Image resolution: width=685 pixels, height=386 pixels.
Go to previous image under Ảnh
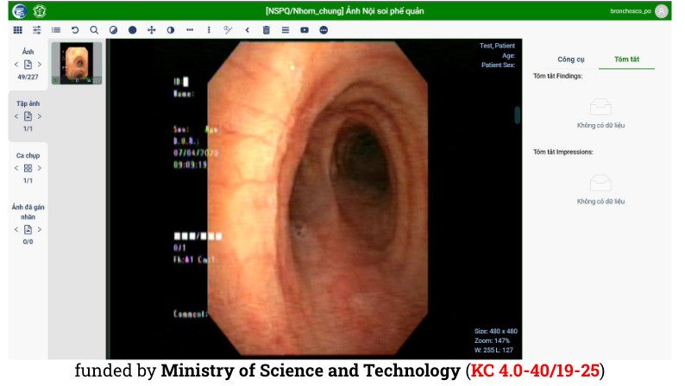(x=16, y=65)
